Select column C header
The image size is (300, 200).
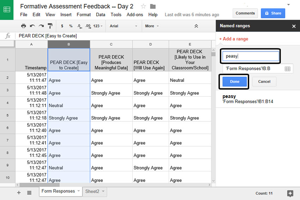(x=111, y=44)
